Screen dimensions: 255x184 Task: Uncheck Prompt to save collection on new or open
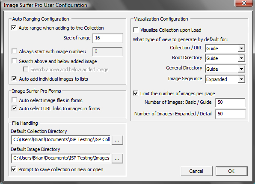[14, 169]
